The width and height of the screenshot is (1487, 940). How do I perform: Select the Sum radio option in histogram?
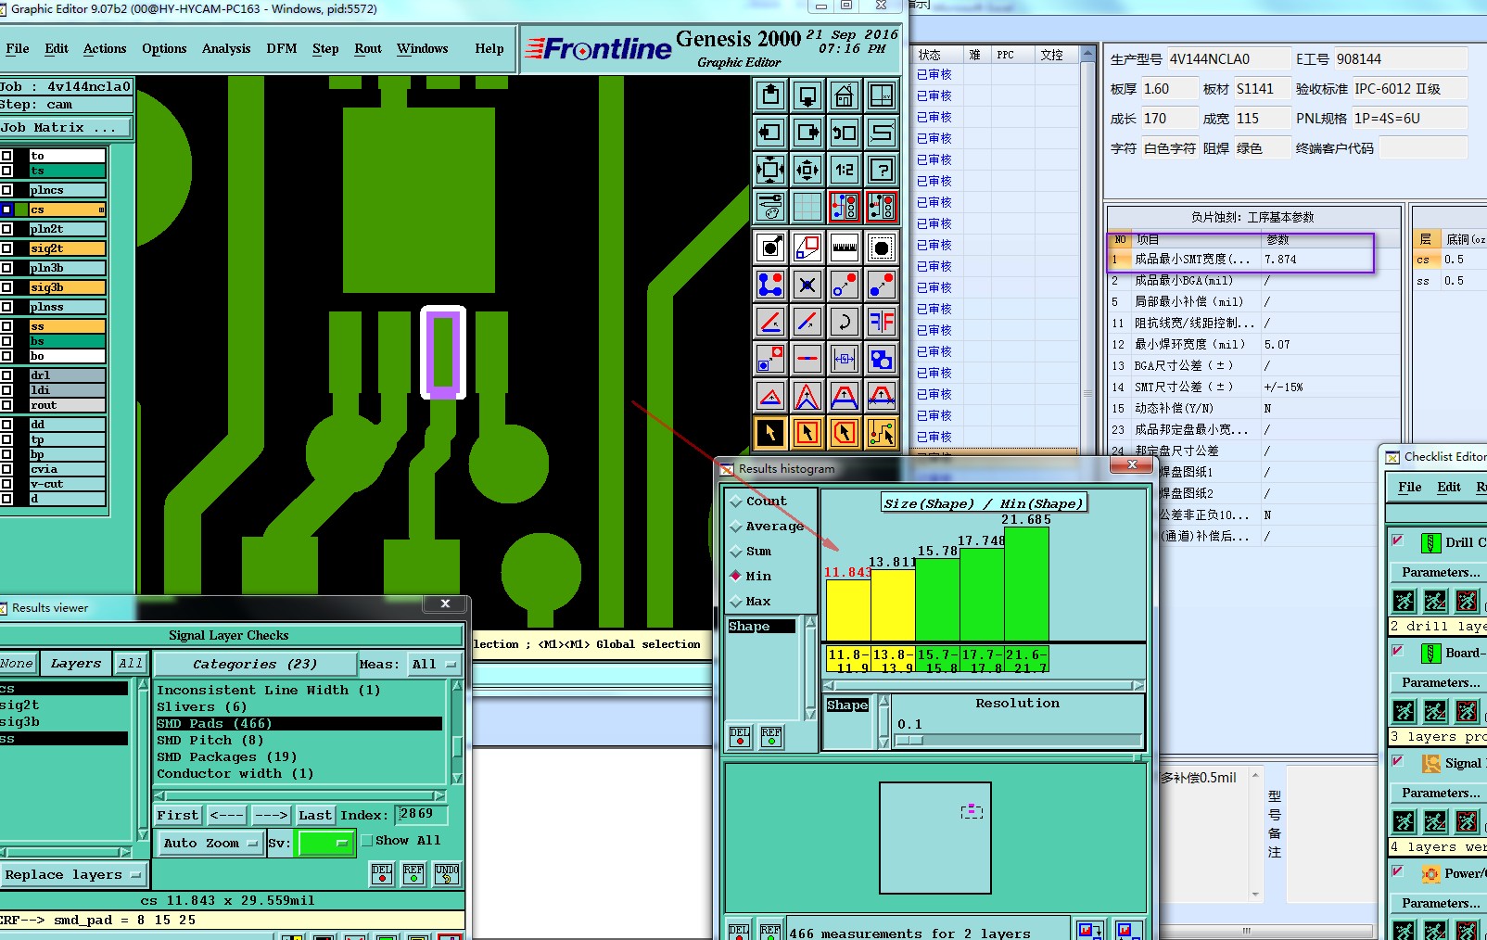tap(736, 552)
